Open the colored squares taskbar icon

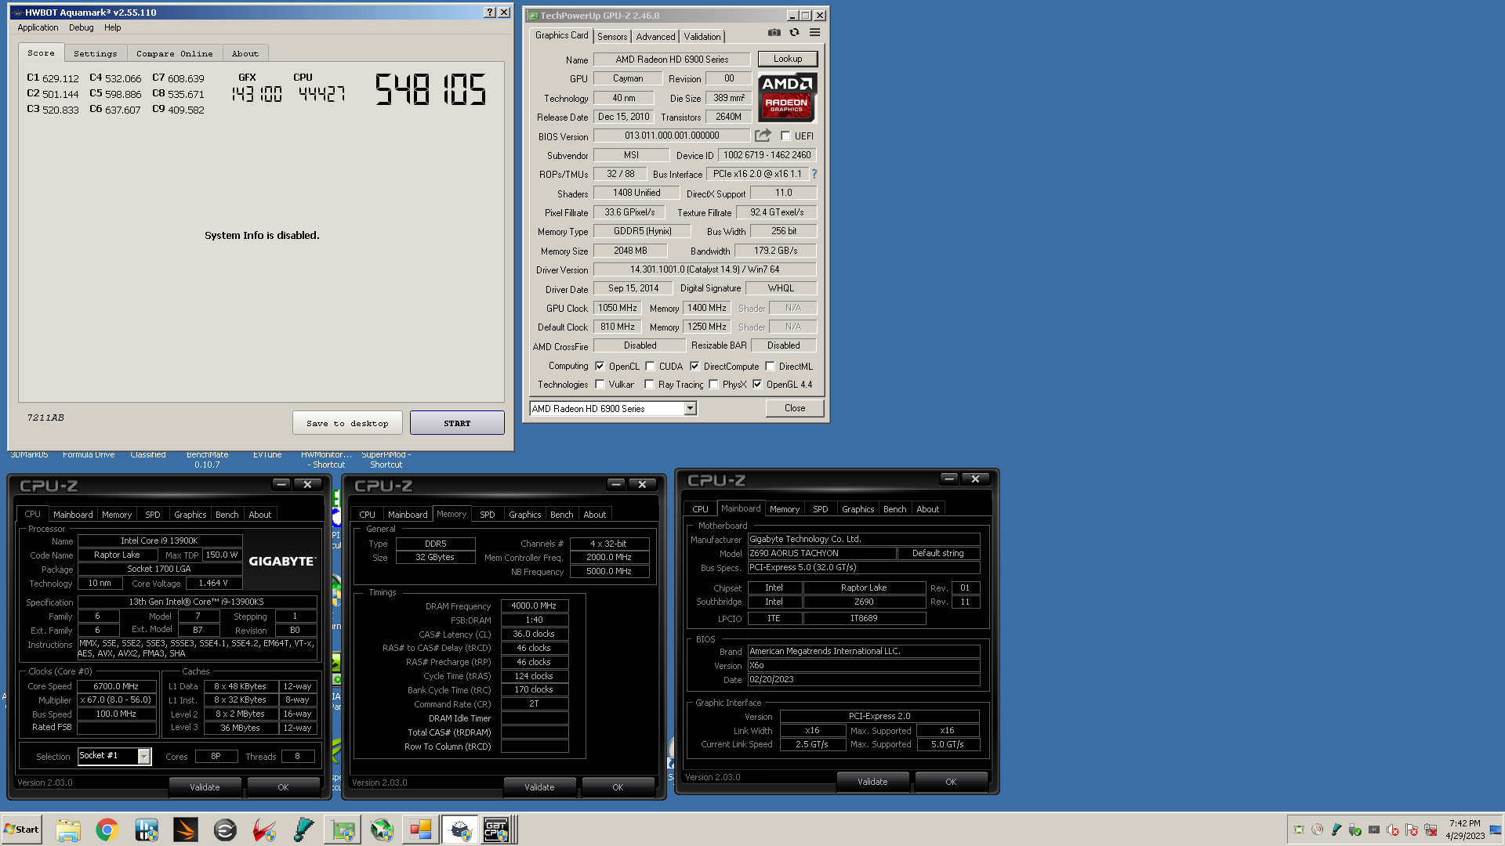click(421, 830)
